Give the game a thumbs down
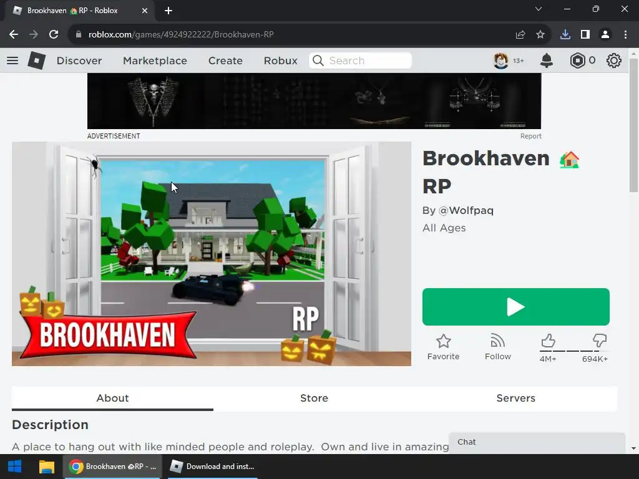Screen dimensions: 639x479 coord(600,341)
